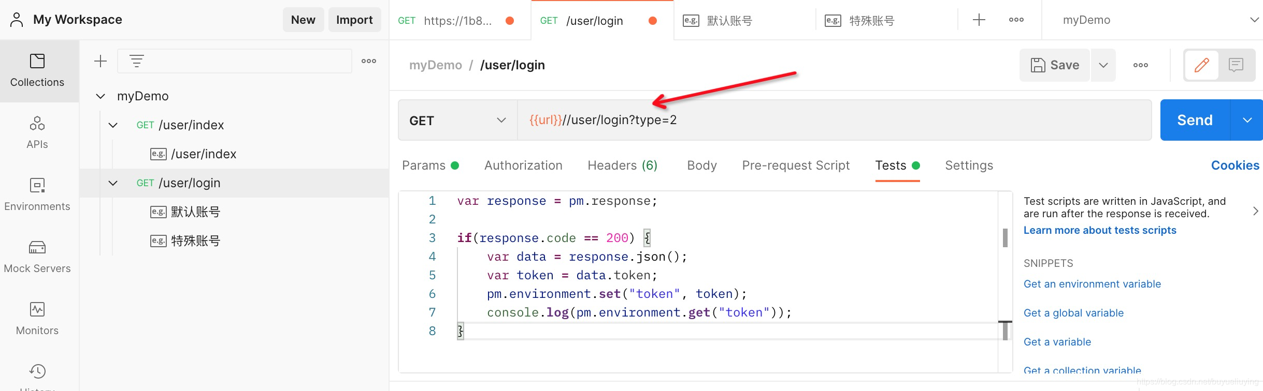
Task: Click line 3 of the test script
Action: point(554,238)
